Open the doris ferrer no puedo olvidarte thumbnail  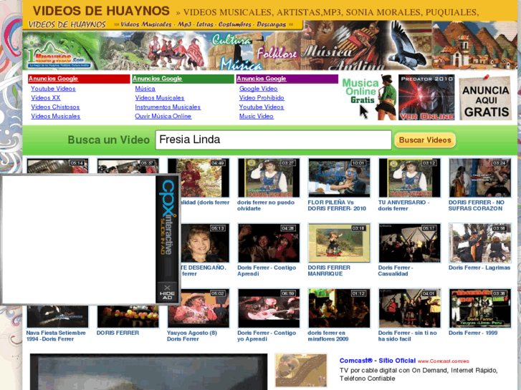(x=269, y=178)
